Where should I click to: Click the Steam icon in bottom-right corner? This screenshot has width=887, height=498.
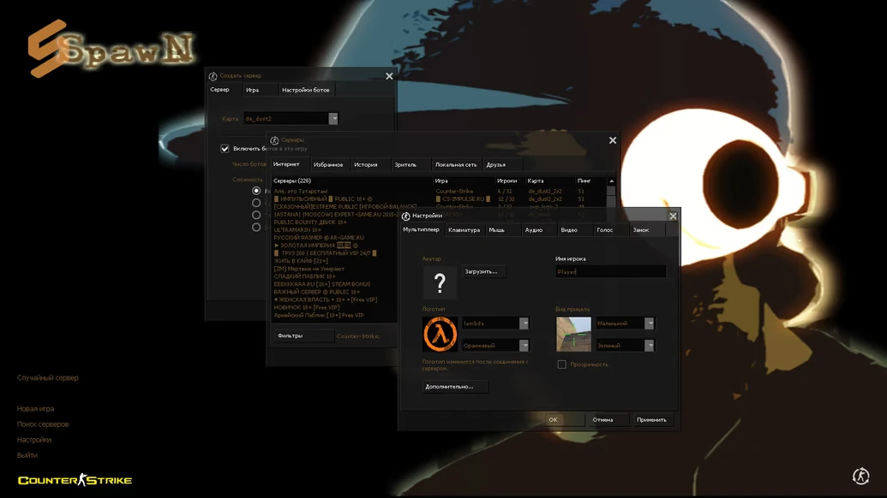tap(860, 476)
